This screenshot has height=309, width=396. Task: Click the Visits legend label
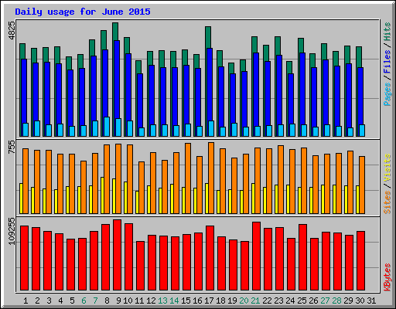(x=387, y=168)
